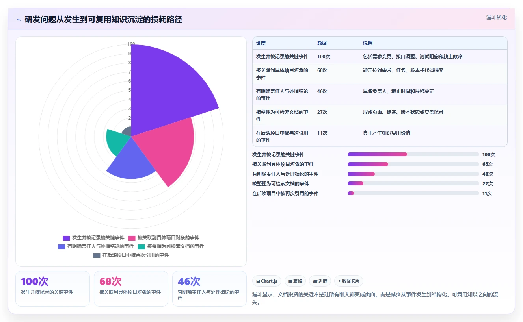Click the 在后续项目中被再次引用的事件 progress row label
This screenshot has height=322, width=523.
[x=285, y=194]
